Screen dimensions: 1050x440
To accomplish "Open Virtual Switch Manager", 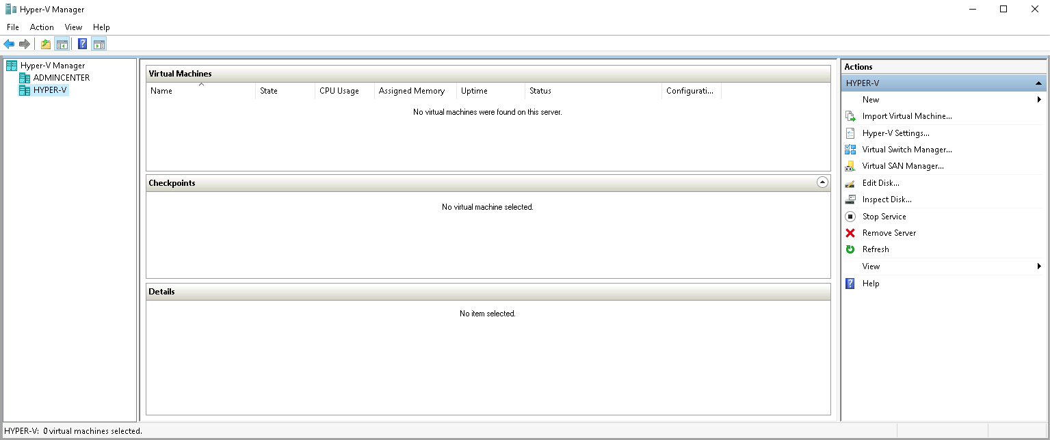I will pos(906,150).
